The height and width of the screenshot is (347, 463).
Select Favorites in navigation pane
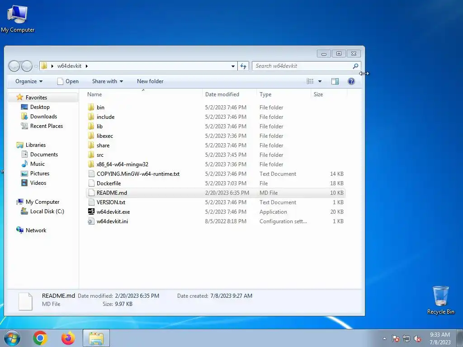coord(36,98)
